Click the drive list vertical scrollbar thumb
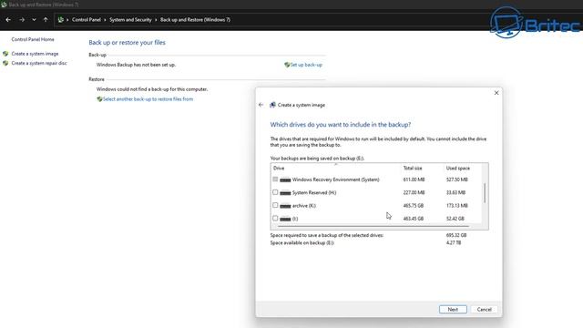The height and width of the screenshot is (328, 583). click(x=485, y=192)
